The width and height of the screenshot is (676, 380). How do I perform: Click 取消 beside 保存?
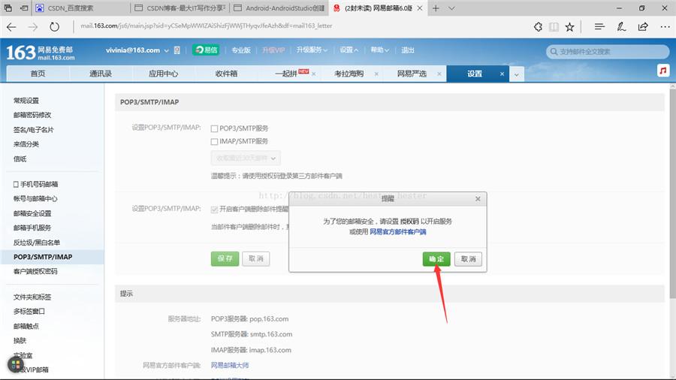[x=256, y=258]
